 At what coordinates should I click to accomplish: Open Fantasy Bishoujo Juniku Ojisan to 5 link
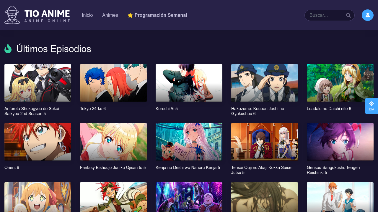pos(113,168)
